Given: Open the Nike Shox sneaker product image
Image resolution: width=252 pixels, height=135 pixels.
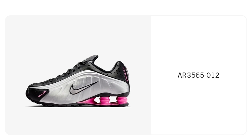Looking at the screenshot, I should (78, 81).
